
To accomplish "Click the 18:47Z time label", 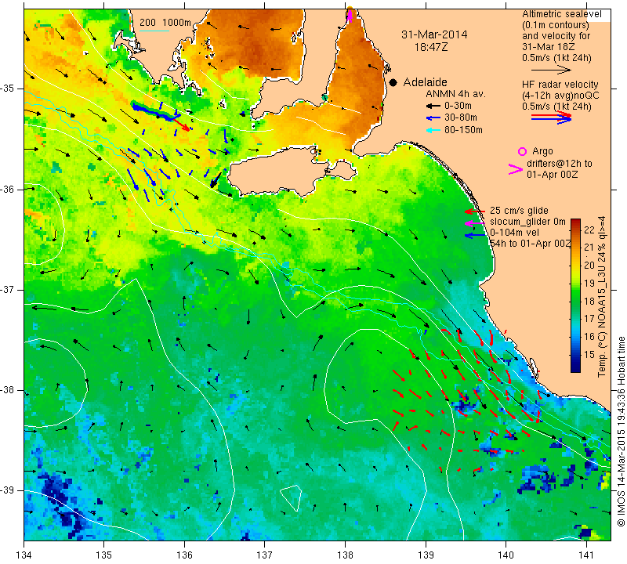I will click(x=430, y=47).
